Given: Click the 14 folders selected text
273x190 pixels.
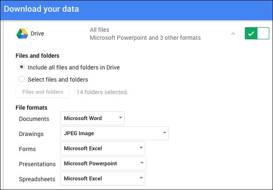Looking at the screenshot, I should pos(102,92).
